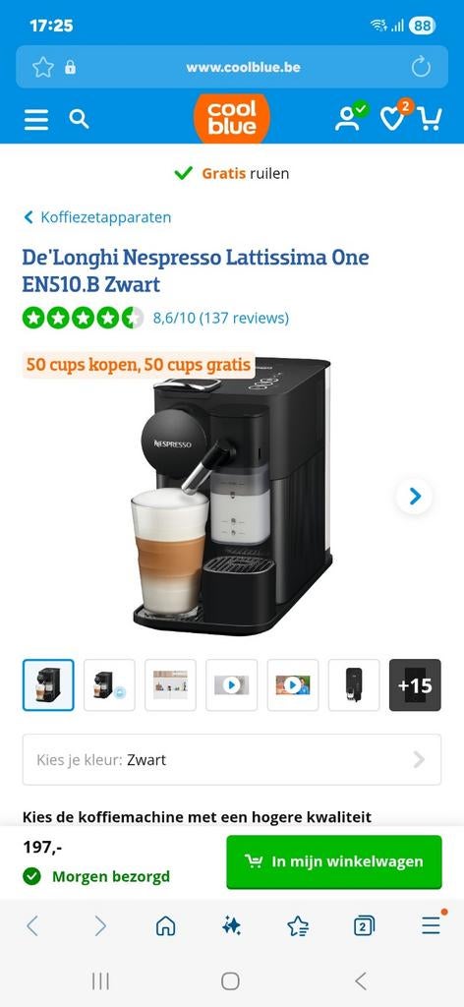Open the Coolblue hamburger menu
The width and height of the screenshot is (464, 1007).
tap(36, 119)
